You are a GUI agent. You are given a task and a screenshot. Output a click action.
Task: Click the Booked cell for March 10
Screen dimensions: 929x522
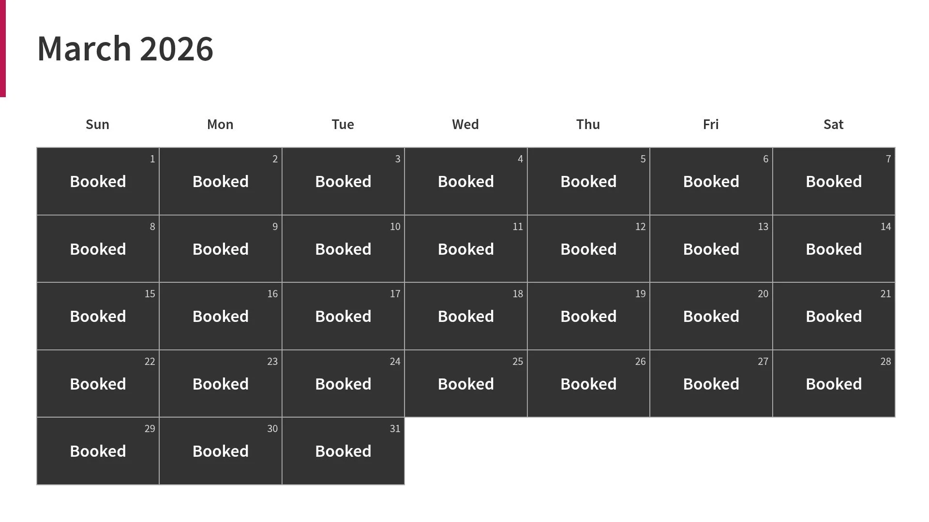pos(343,249)
